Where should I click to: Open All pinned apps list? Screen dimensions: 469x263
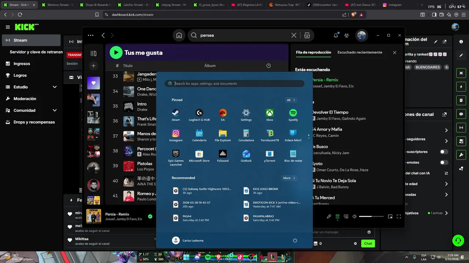291,100
